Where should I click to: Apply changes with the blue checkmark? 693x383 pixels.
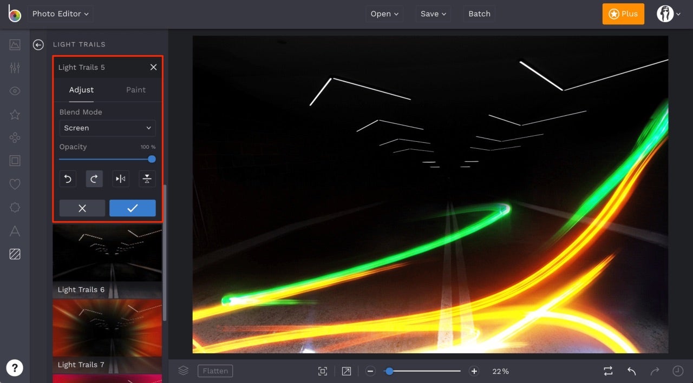133,208
